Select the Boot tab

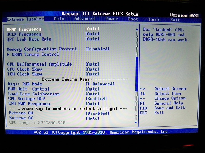coord(133,19)
